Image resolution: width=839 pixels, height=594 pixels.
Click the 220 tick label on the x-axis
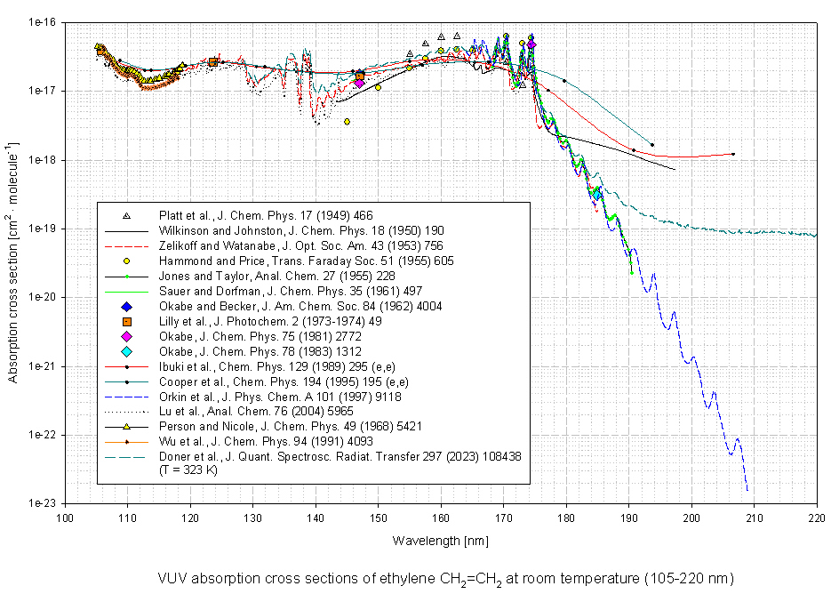[817, 517]
